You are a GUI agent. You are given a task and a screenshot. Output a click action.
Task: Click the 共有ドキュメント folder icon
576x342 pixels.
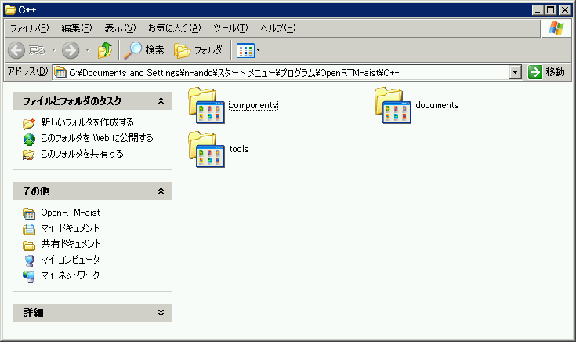pos(29,245)
